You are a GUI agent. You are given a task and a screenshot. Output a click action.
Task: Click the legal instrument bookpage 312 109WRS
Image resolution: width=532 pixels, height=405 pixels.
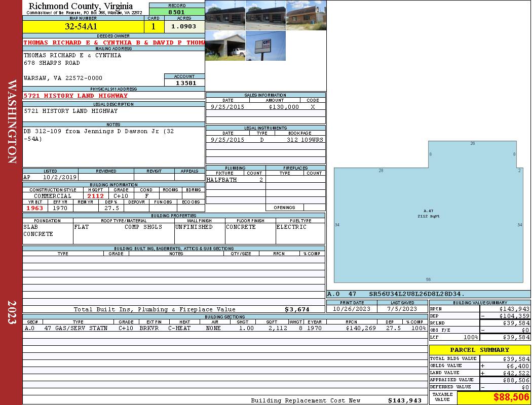coord(305,140)
